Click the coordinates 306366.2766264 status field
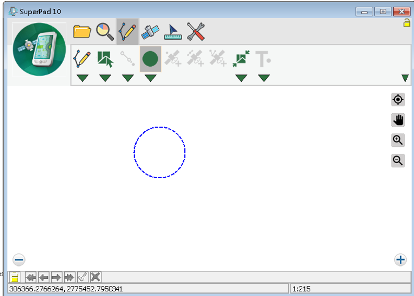 coord(148,289)
